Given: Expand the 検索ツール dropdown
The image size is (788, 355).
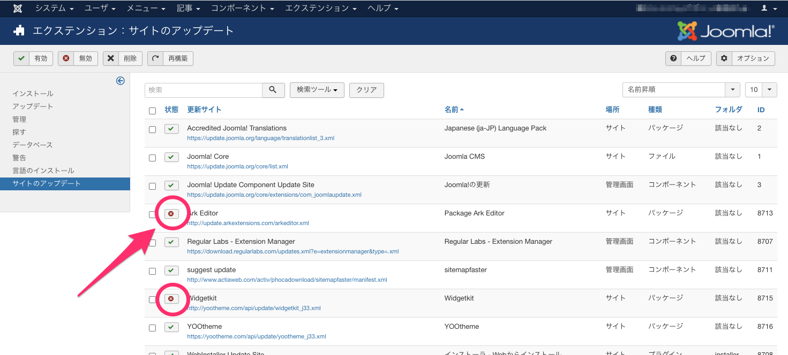Looking at the screenshot, I should tap(317, 90).
